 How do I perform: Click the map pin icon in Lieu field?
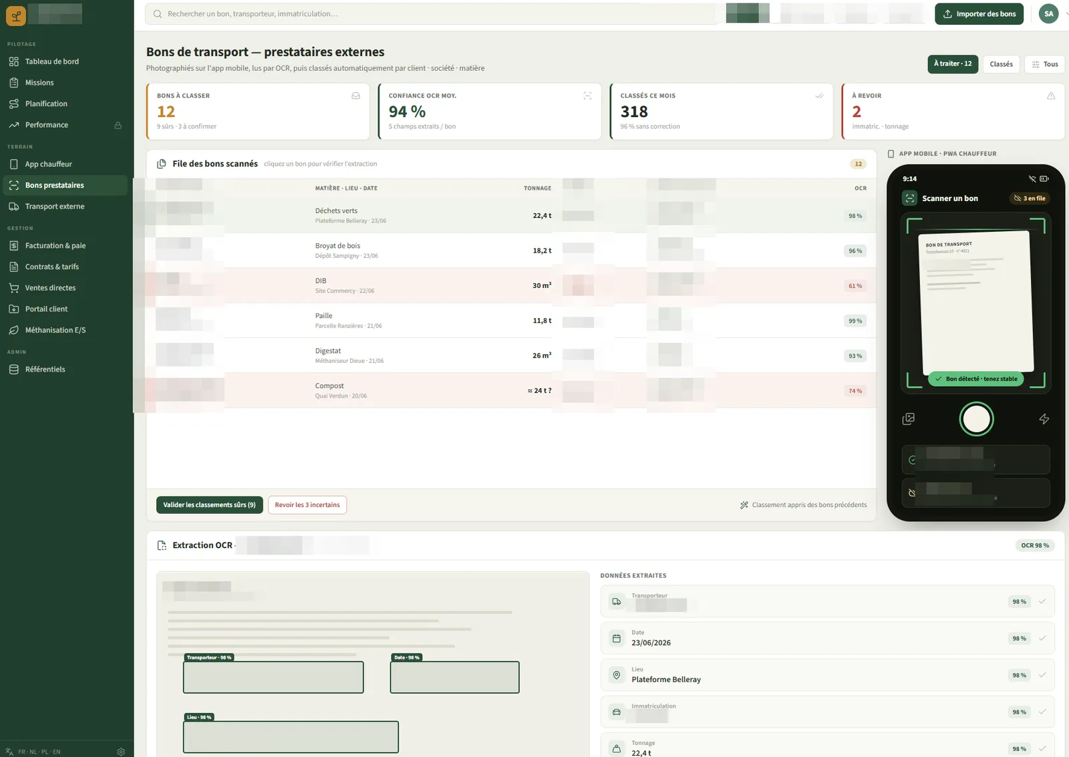pyautogui.click(x=617, y=675)
